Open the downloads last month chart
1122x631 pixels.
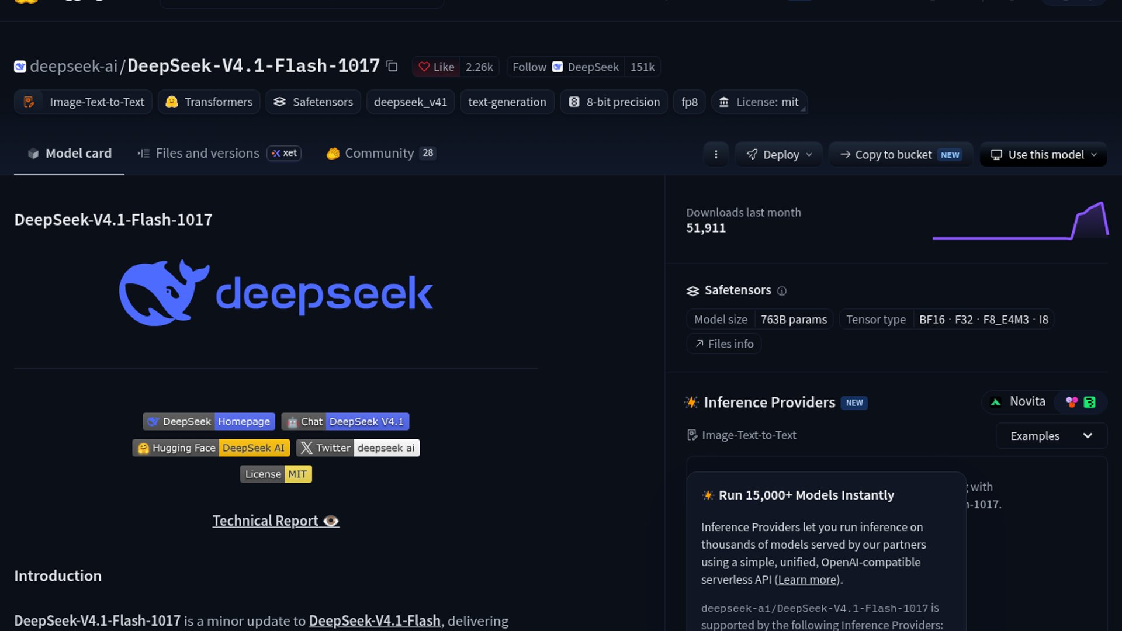1020,221
